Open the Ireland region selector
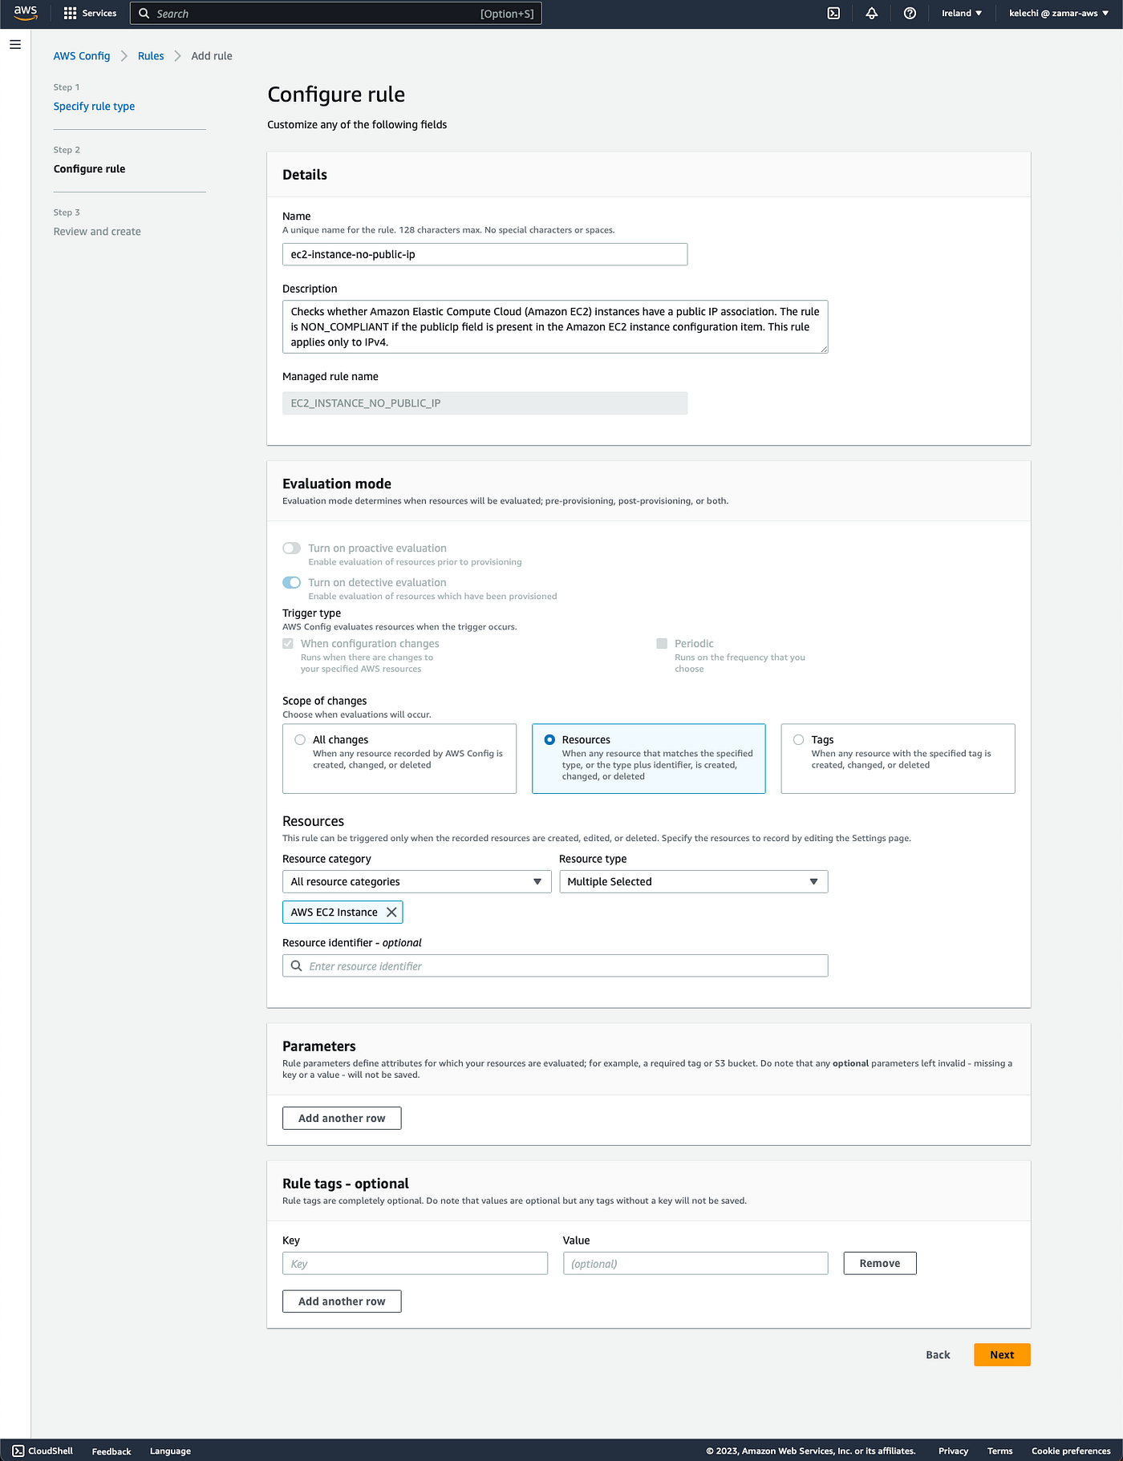This screenshot has height=1461, width=1123. tap(961, 14)
